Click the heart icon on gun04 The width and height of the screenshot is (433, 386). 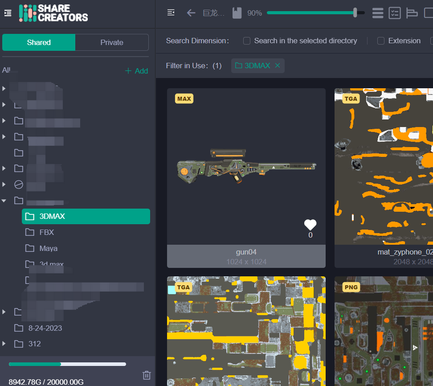tap(310, 225)
